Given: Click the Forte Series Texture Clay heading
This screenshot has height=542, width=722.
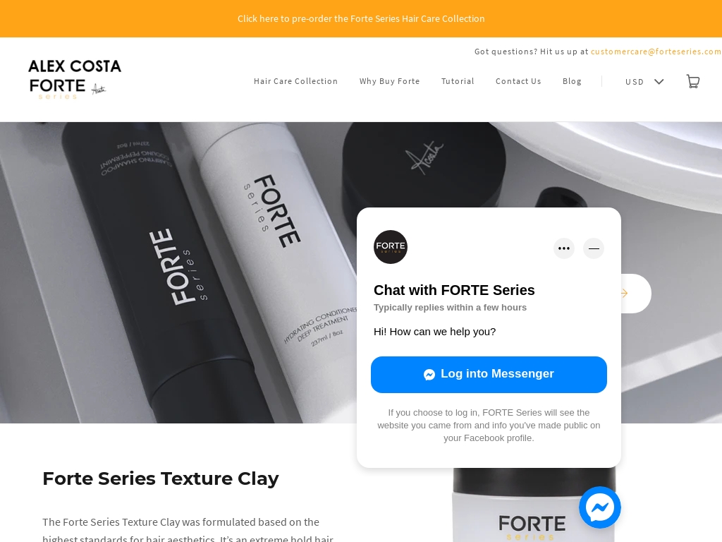Looking at the screenshot, I should click(x=161, y=478).
